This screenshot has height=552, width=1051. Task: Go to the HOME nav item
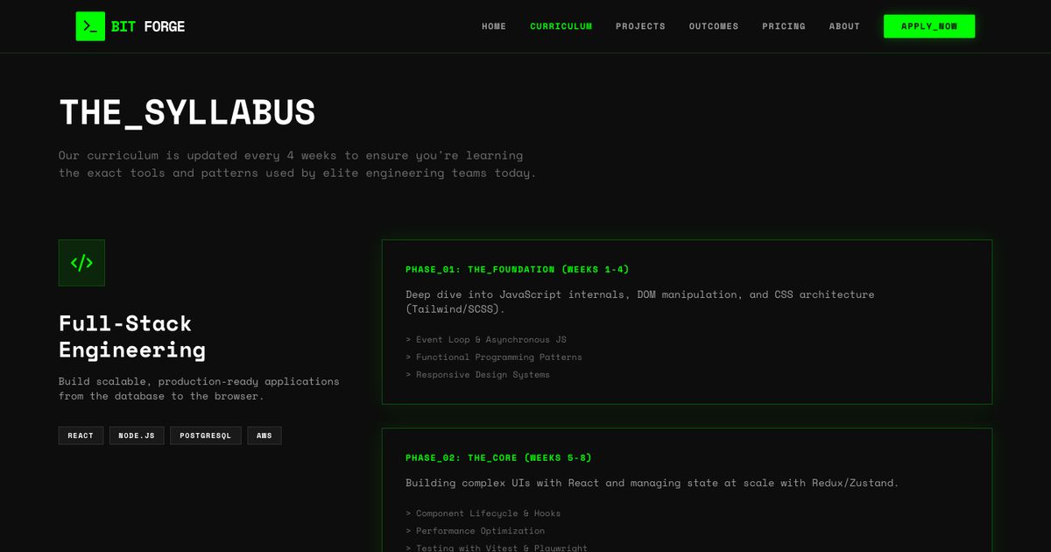494,26
